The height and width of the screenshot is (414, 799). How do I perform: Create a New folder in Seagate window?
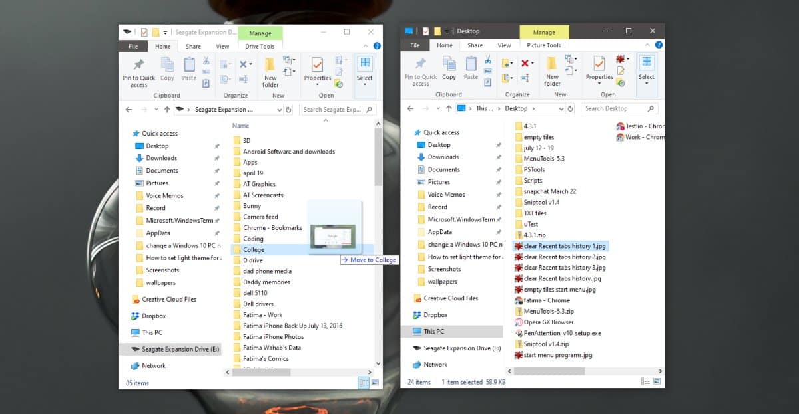click(x=270, y=73)
